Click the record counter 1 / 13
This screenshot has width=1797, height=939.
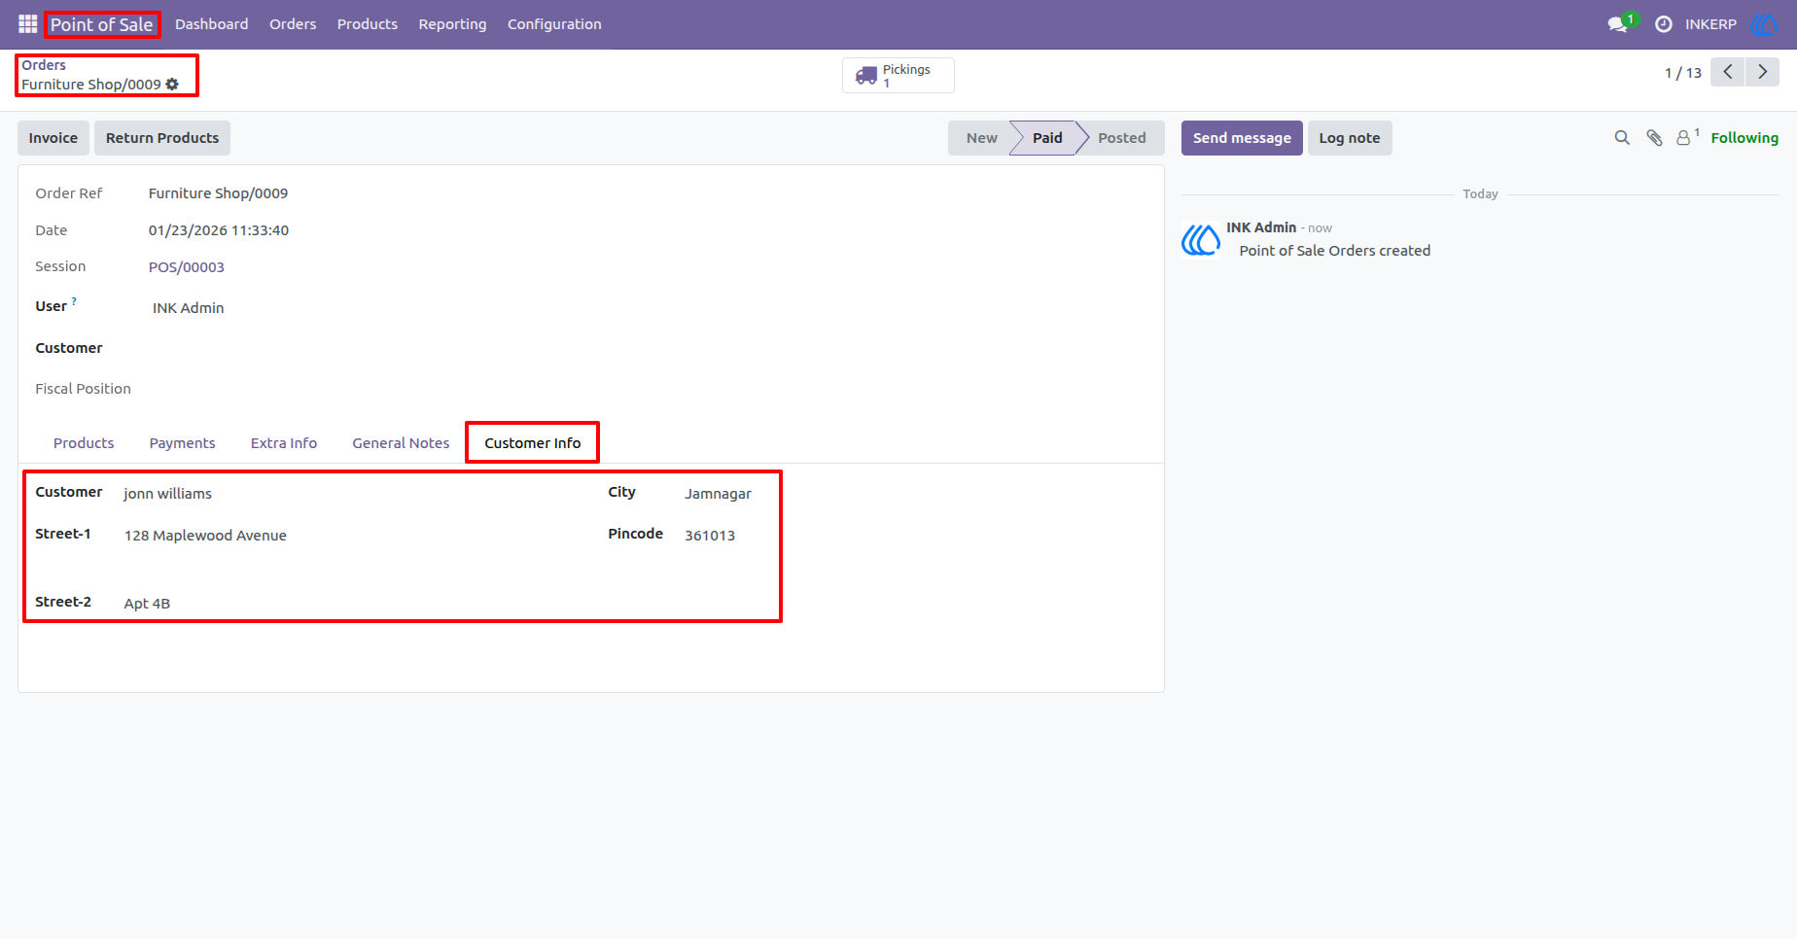tap(1683, 73)
